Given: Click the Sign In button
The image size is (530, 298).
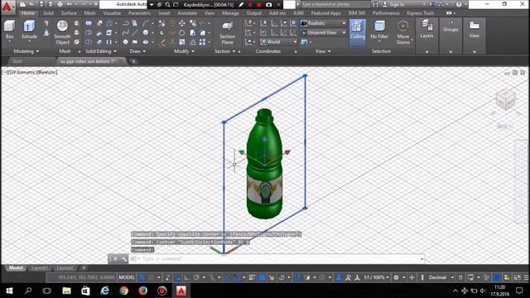Looking at the screenshot, I should pos(393,4).
